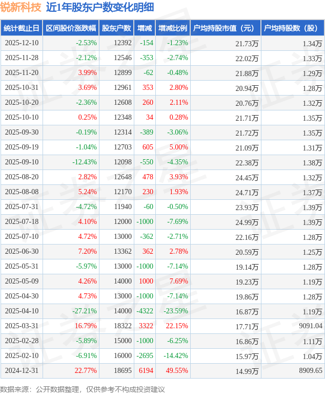Select the 增减比例 column header
Viewport: 325px width, 394px height.
(x=173, y=28)
